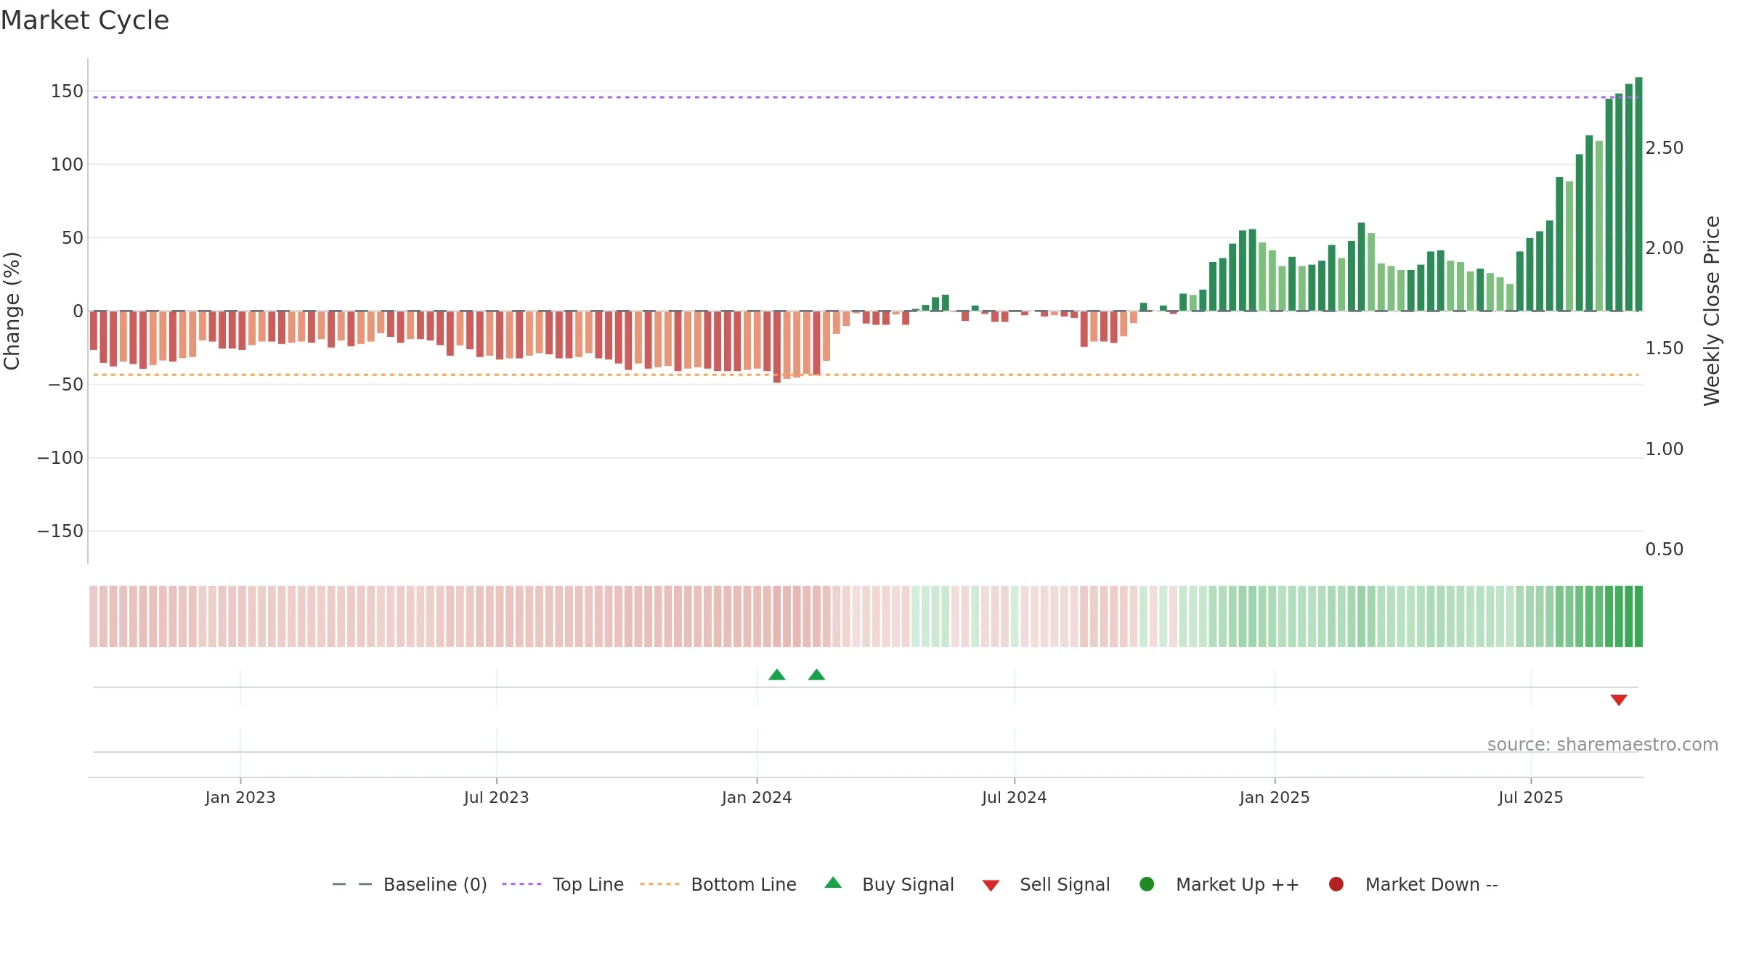
Task: Click the Change (%) axis title
Action: pyautogui.click(x=12, y=311)
